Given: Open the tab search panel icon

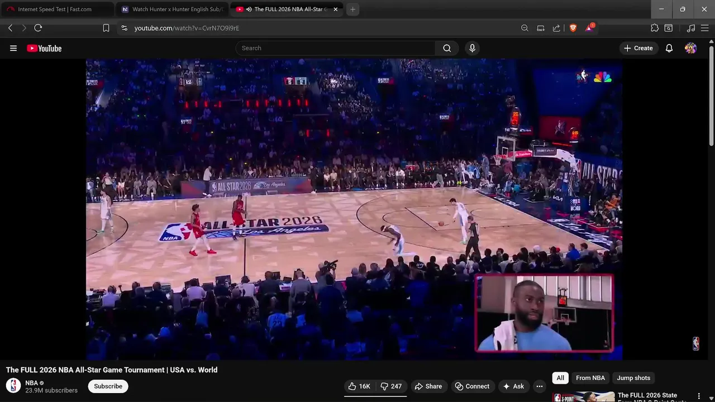Looking at the screenshot, I should (669, 28).
